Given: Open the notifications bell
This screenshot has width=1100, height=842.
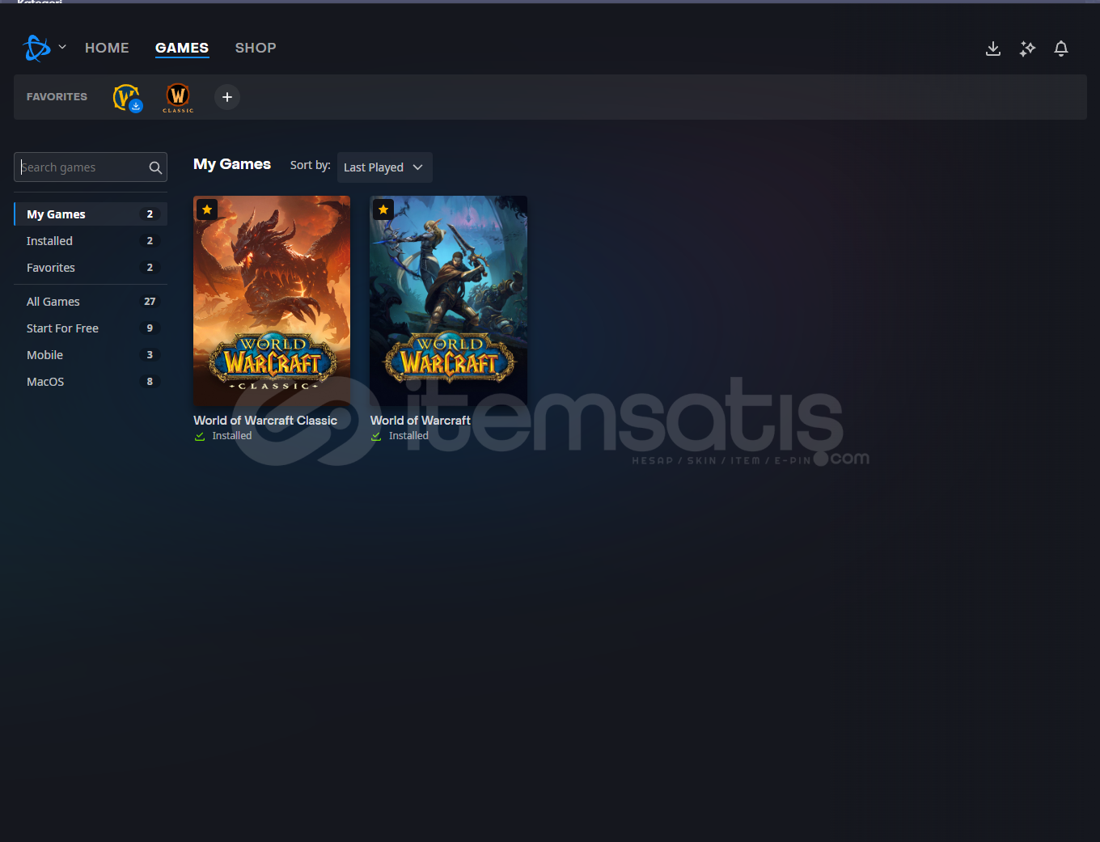Looking at the screenshot, I should [1061, 49].
